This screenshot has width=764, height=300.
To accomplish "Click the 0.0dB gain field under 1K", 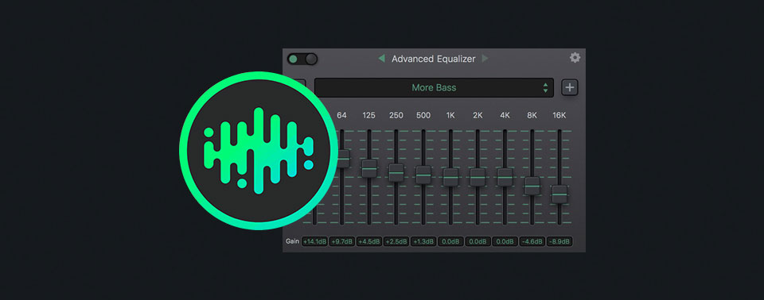I will pyautogui.click(x=450, y=241).
